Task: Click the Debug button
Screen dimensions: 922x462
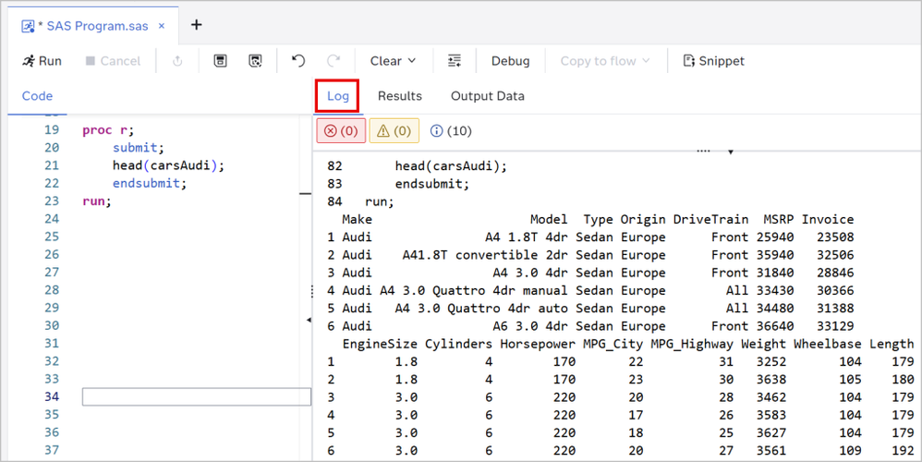Action: [x=510, y=61]
